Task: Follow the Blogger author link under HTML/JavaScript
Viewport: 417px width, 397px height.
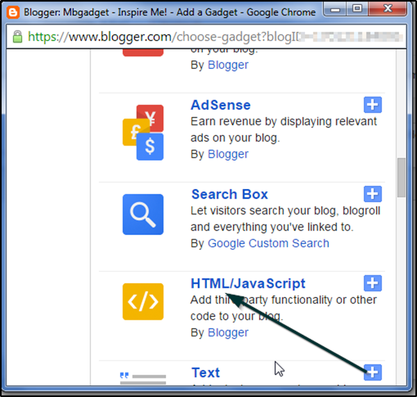Action: pos(228,332)
